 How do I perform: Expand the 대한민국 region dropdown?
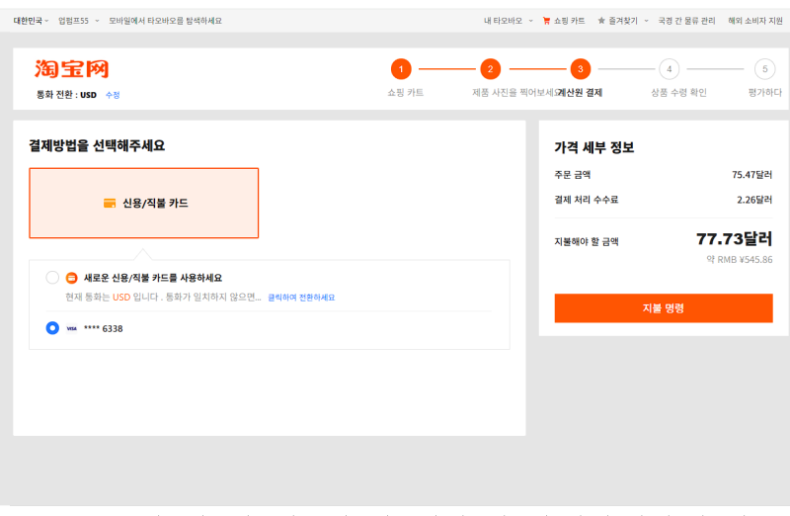[31, 21]
